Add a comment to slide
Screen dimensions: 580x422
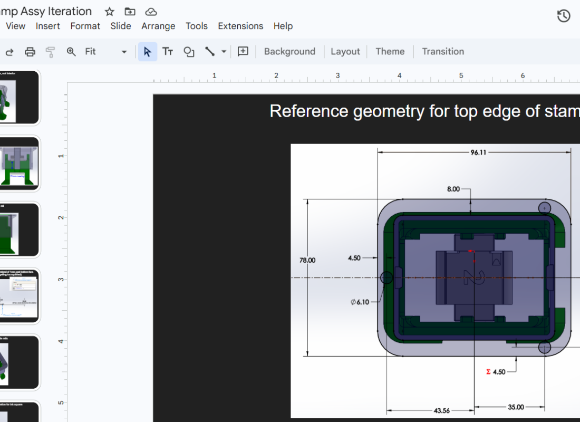[243, 52]
